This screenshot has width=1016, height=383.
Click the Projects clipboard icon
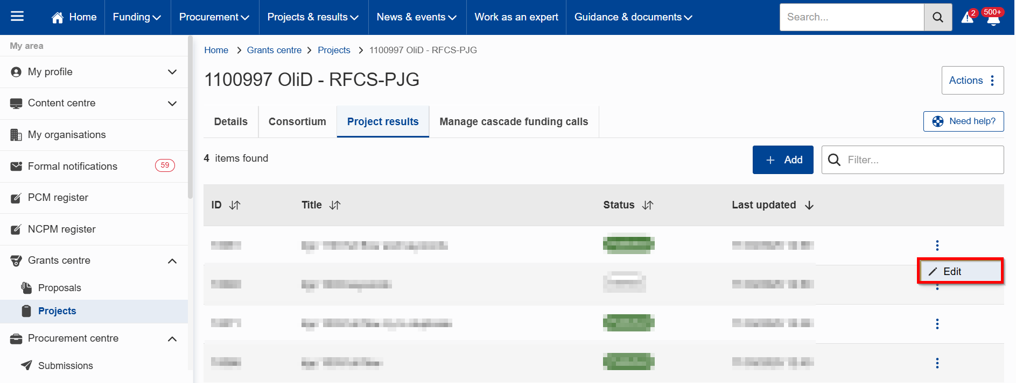[x=26, y=311]
